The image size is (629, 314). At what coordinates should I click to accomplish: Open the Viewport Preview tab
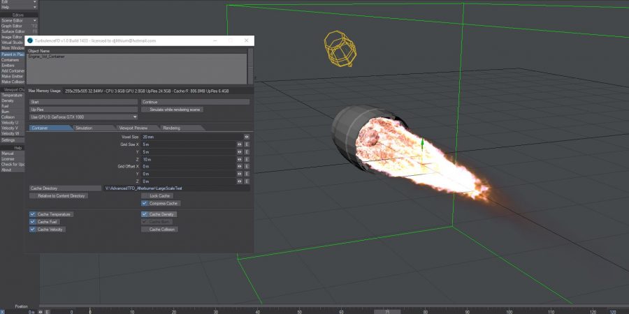[133, 128]
